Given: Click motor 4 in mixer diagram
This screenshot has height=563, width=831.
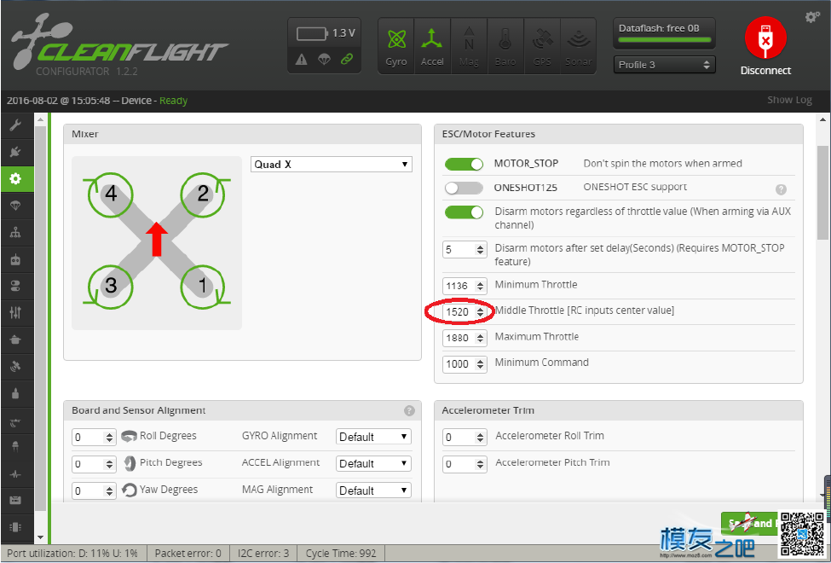Looking at the screenshot, I should pyautogui.click(x=110, y=195).
